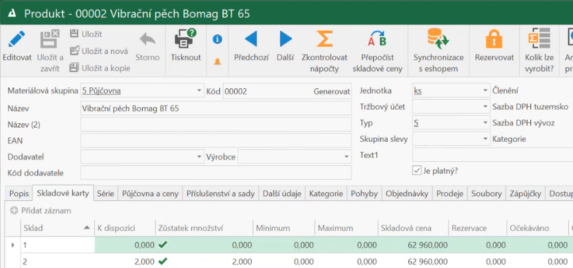Click green checkmark in Sklad 2 row
The width and height of the screenshot is (573, 268).
tap(162, 261)
